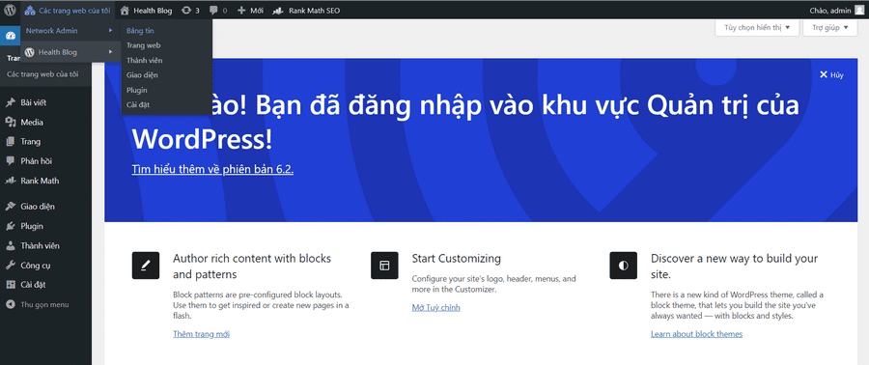This screenshot has width=869, height=365.
Task: Select Cài đặt in Network Admin submenu
Action: click(x=138, y=104)
